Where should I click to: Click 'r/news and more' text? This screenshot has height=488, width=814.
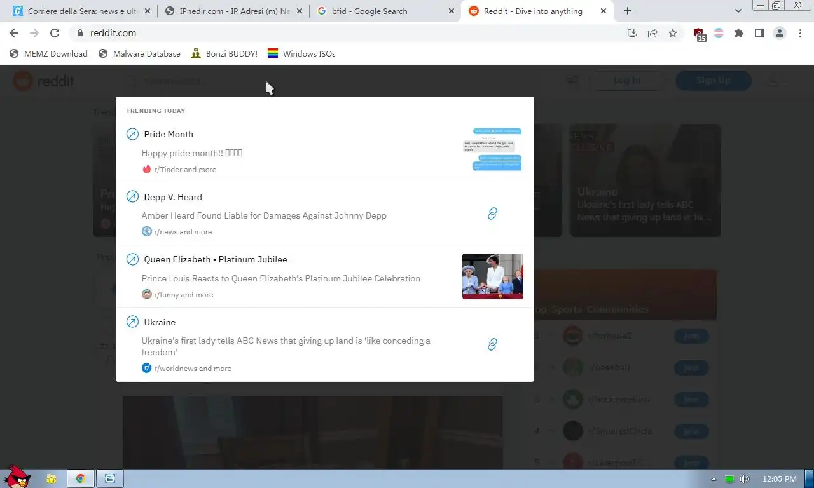click(183, 232)
